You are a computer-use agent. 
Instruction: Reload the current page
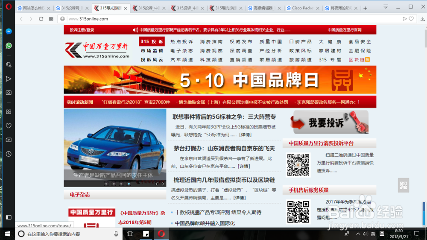[x=41, y=19]
